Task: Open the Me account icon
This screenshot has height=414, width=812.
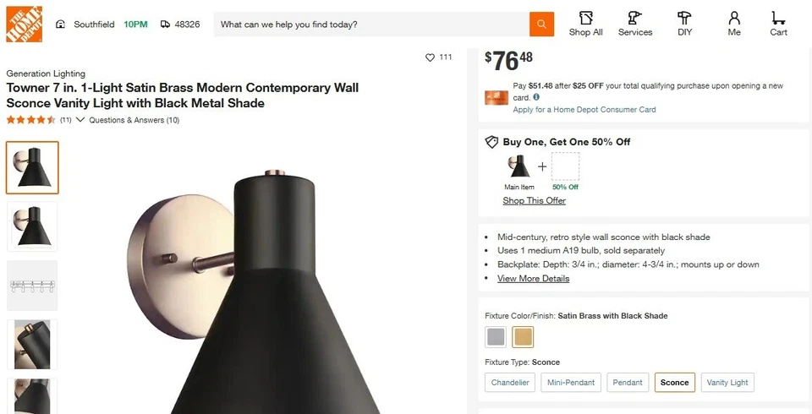Action: click(733, 24)
